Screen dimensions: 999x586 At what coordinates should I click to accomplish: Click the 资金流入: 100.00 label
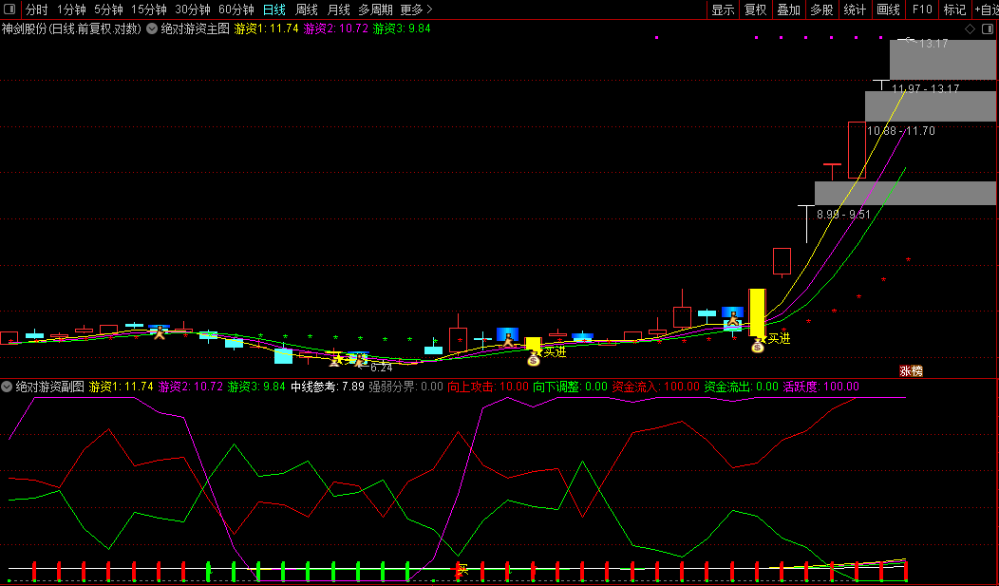coord(655,387)
